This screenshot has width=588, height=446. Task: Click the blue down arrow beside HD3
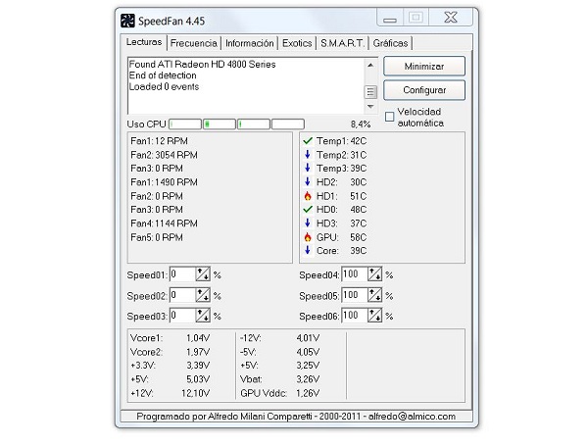(x=308, y=223)
